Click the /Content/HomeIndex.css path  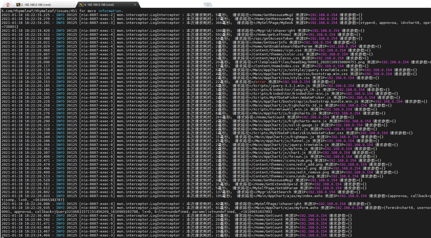(277, 66)
